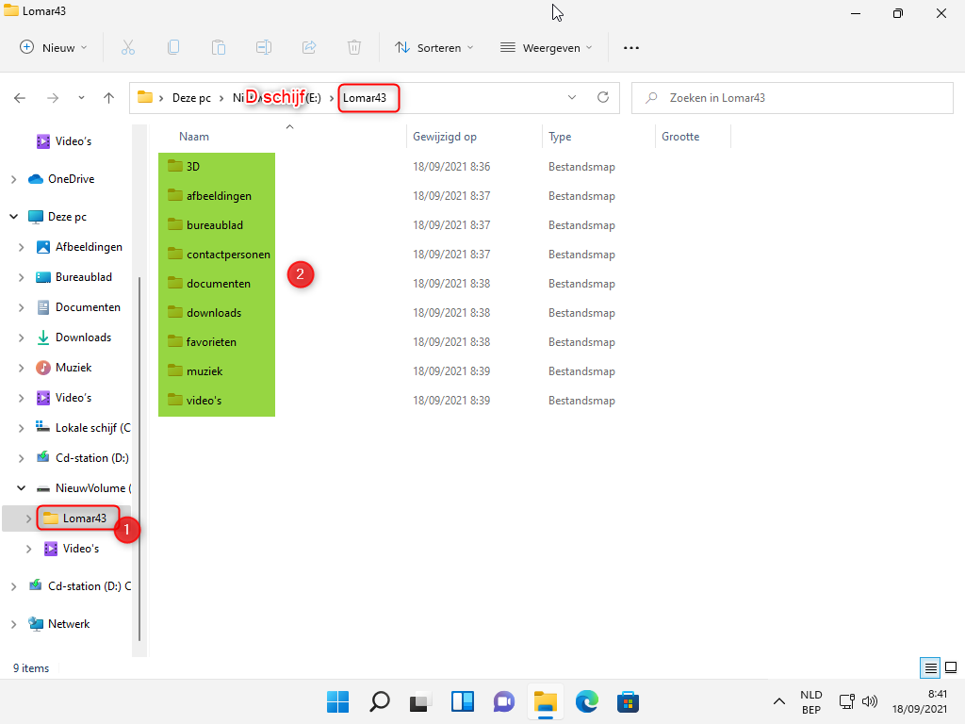Click the Zoeken in Lomar43 search box
This screenshot has height=724, width=965.
(x=792, y=98)
